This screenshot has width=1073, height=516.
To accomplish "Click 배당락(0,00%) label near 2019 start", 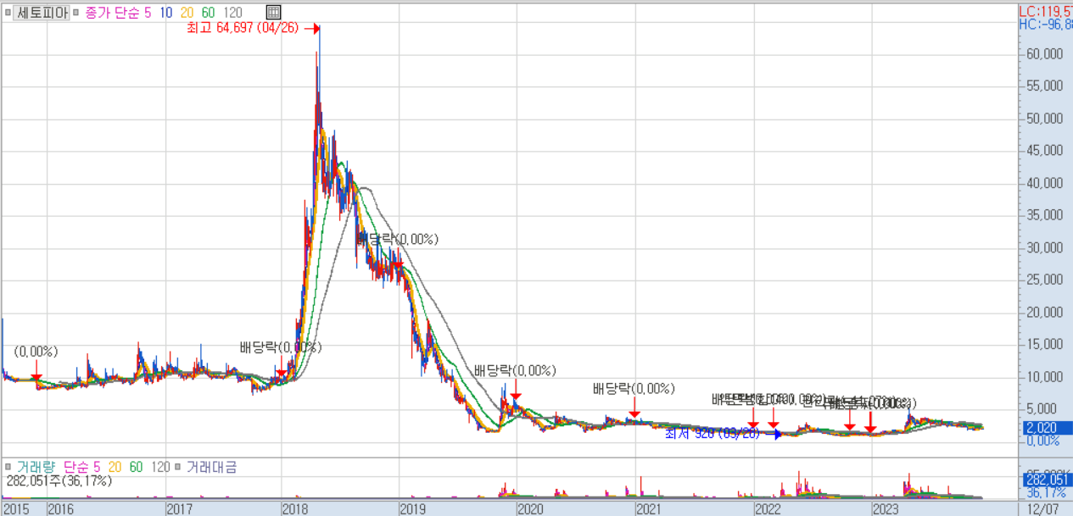I will click(x=397, y=240).
